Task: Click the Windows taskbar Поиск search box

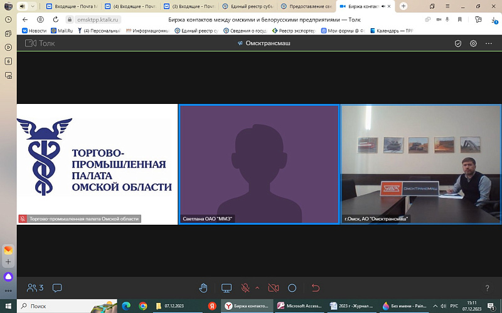Action: [x=67, y=306]
